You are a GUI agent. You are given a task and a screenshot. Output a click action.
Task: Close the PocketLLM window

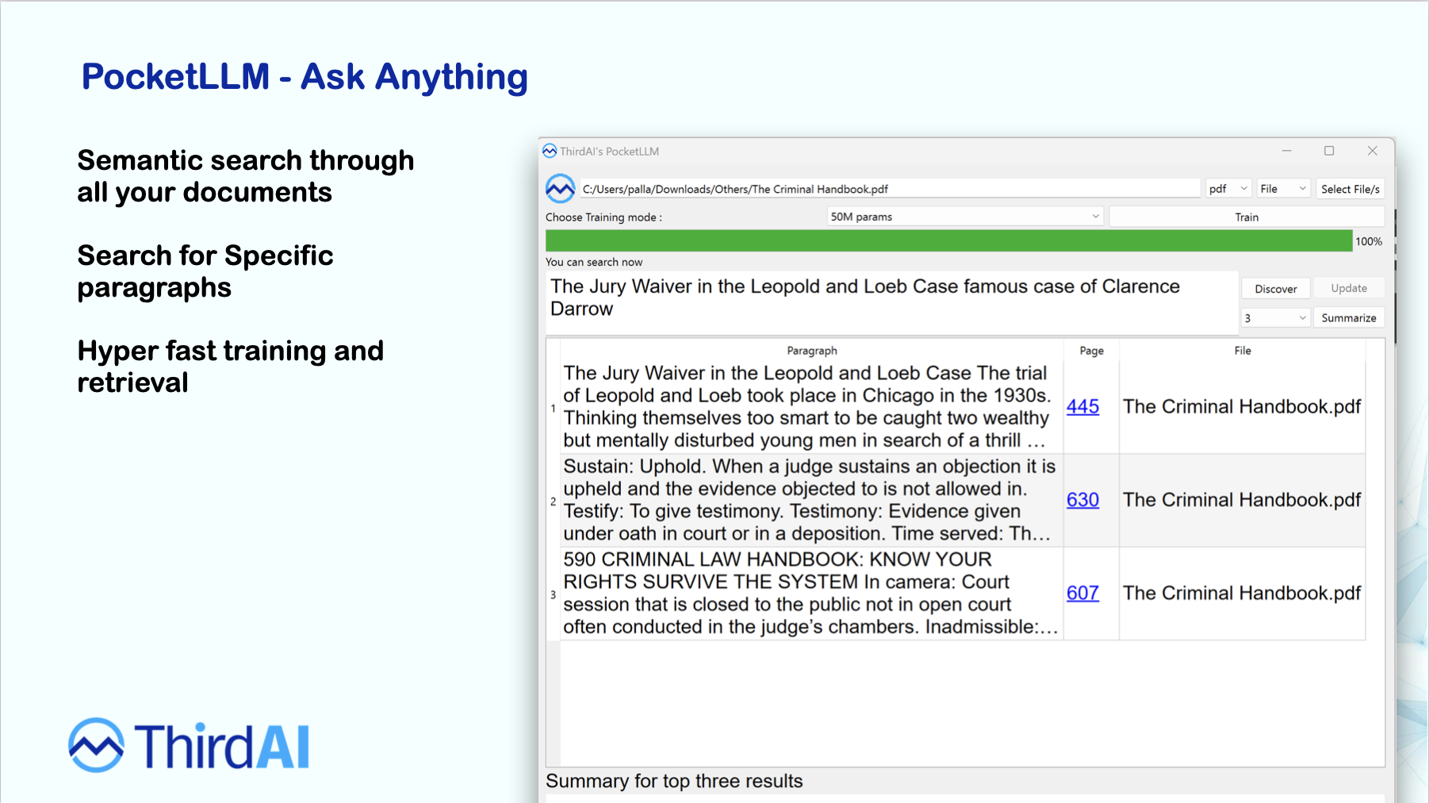click(x=1372, y=151)
